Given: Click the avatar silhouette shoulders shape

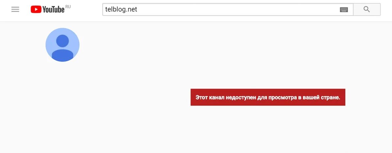Looking at the screenshot, I should 62,55.
